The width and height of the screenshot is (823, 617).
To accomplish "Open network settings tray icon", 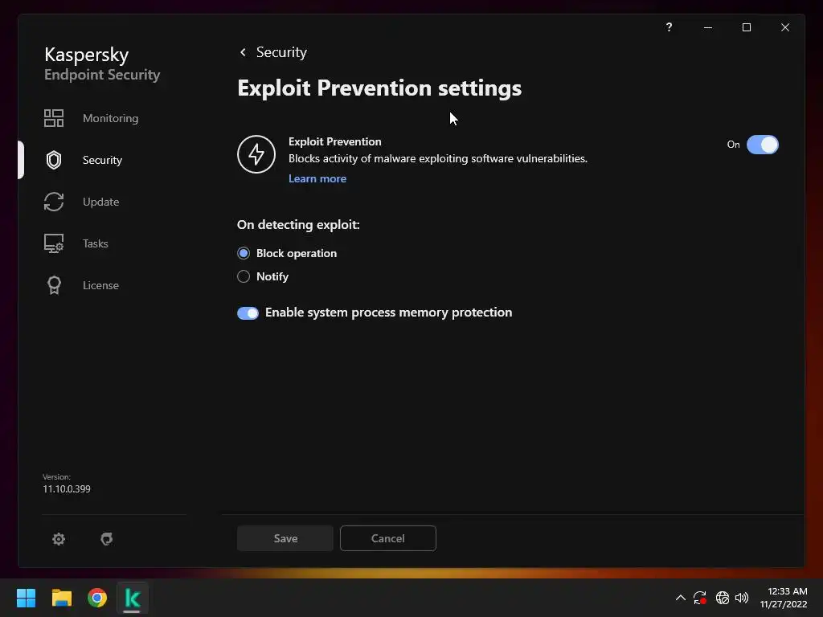I will point(723,598).
